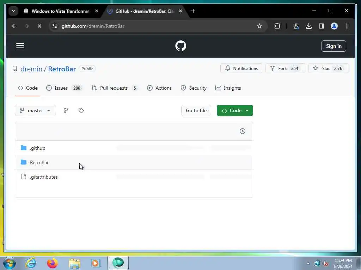Click the muted volume icon in tray

pos(325,264)
